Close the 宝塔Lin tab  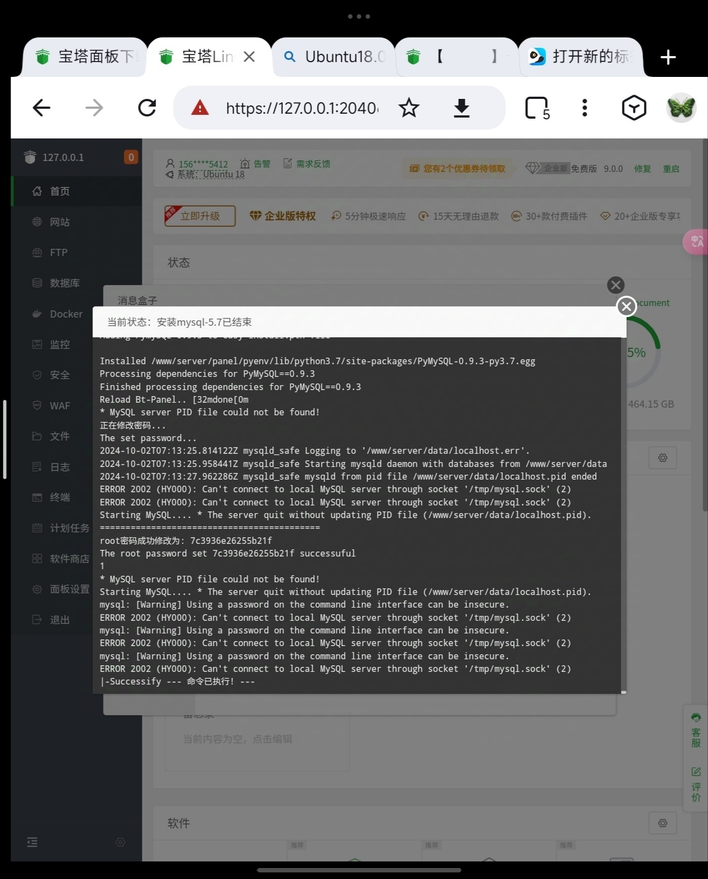pos(249,57)
